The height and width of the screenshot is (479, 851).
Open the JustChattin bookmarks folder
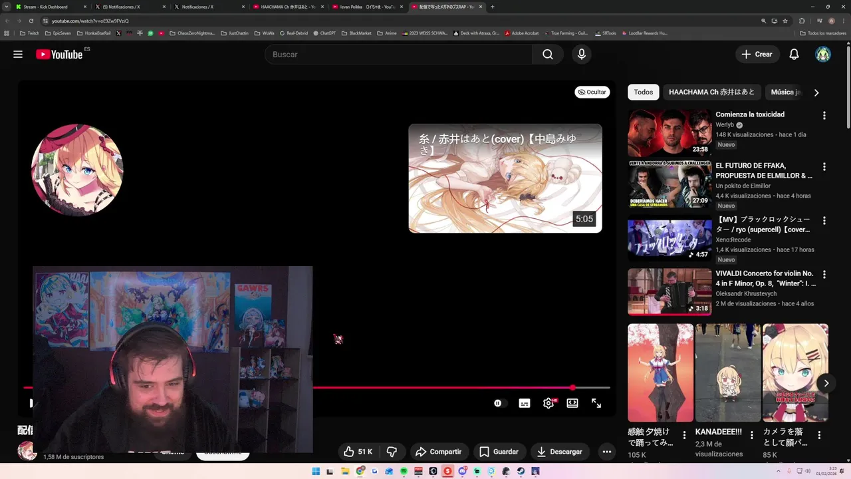coord(235,33)
